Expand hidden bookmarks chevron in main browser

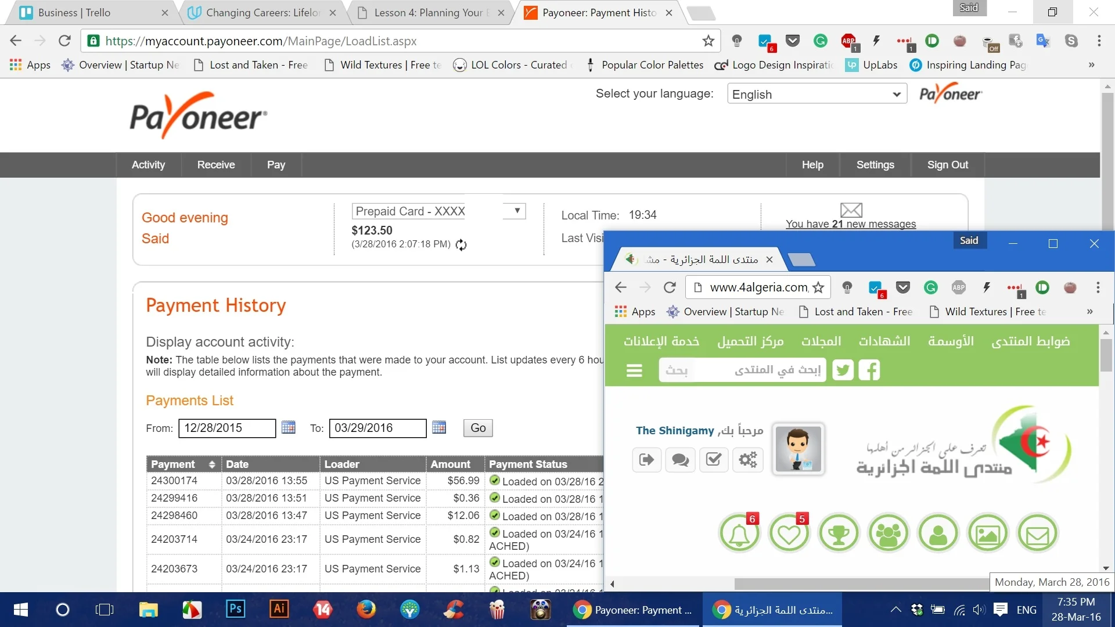1091,65
